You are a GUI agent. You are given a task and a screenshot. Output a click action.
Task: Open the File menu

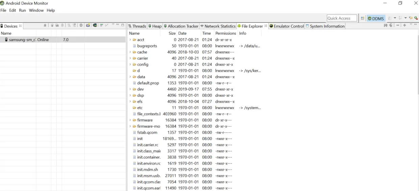tap(3, 10)
